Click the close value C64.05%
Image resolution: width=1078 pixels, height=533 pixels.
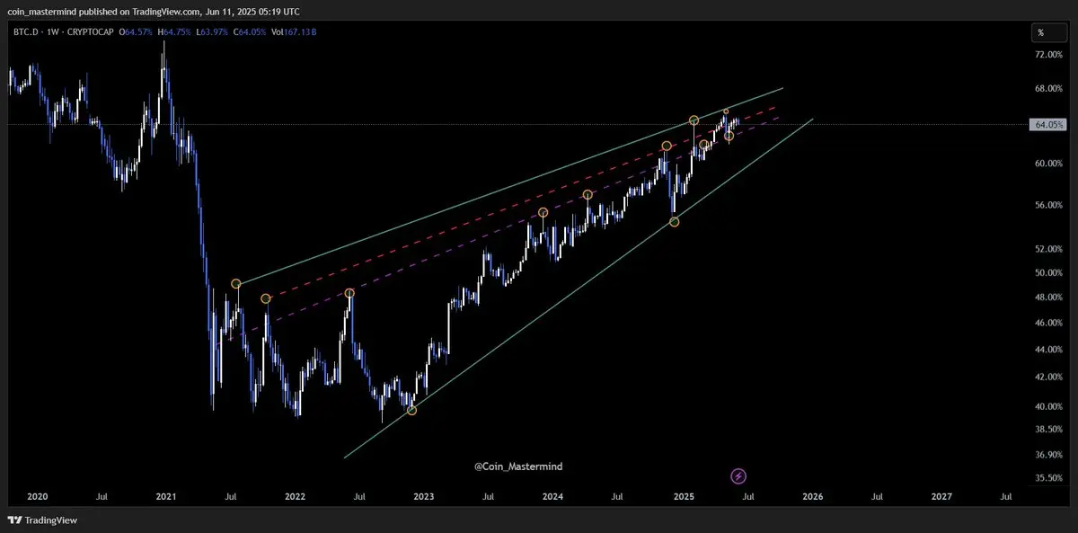(251, 32)
